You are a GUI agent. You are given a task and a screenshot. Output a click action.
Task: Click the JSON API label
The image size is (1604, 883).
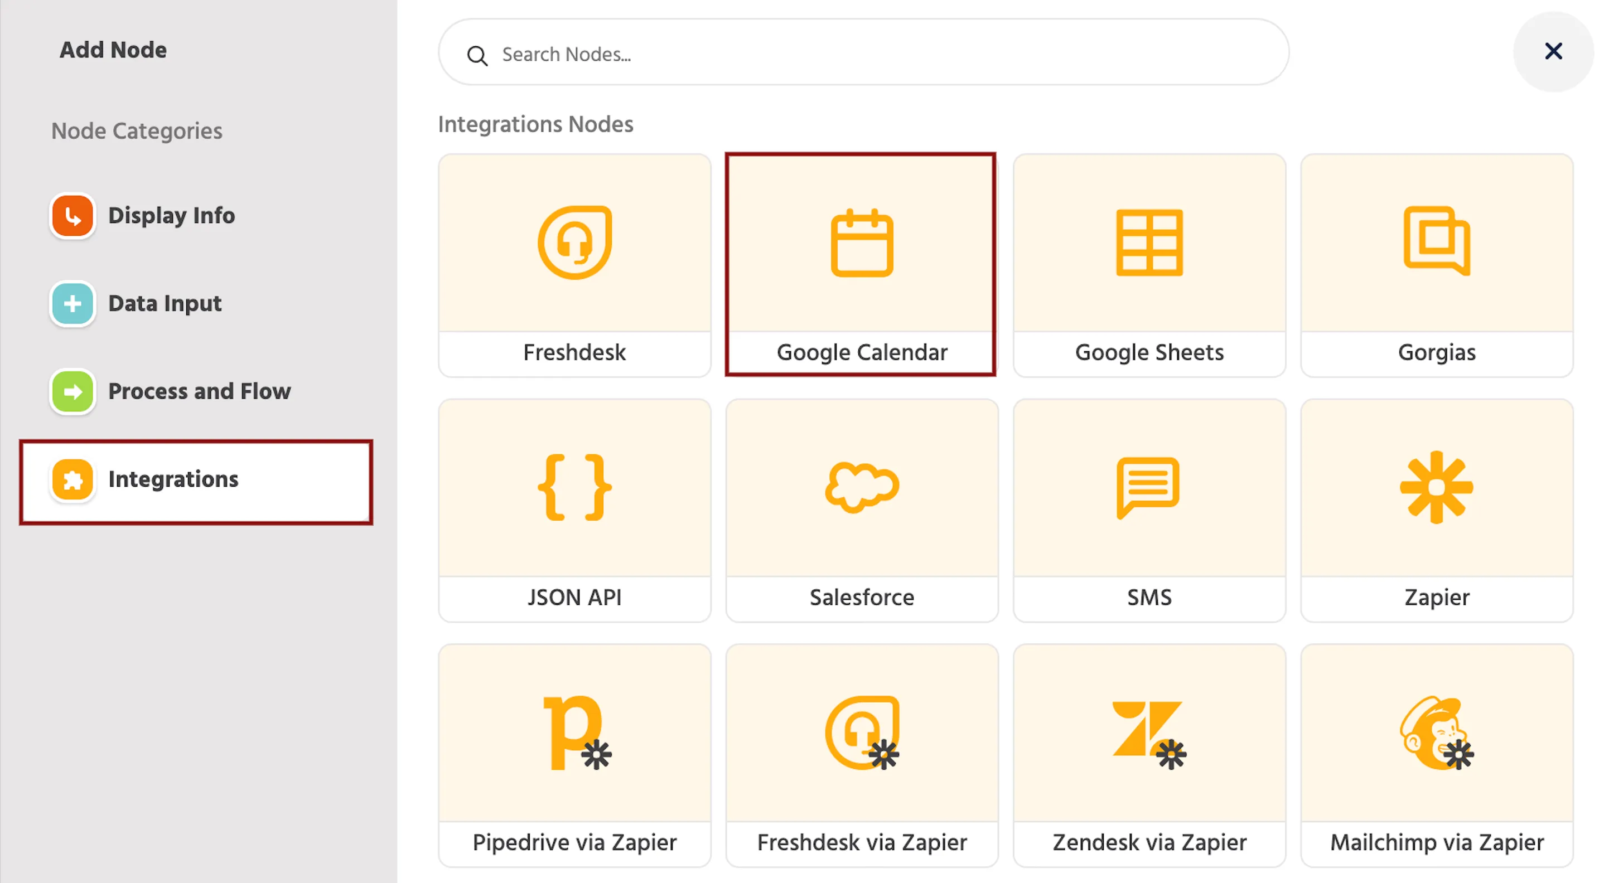[x=574, y=598]
